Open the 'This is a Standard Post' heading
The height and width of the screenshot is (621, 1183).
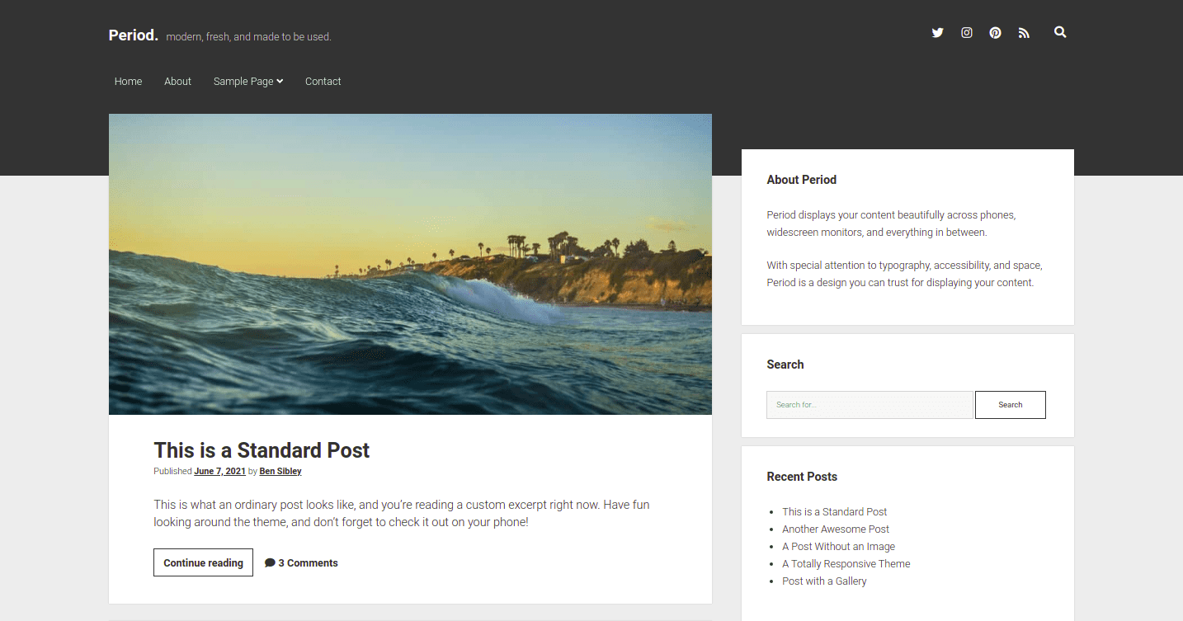pyautogui.click(x=262, y=450)
